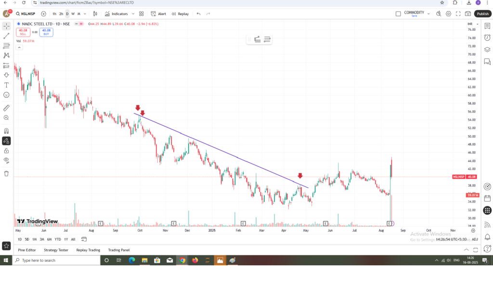Open the help center question icon

point(487,249)
